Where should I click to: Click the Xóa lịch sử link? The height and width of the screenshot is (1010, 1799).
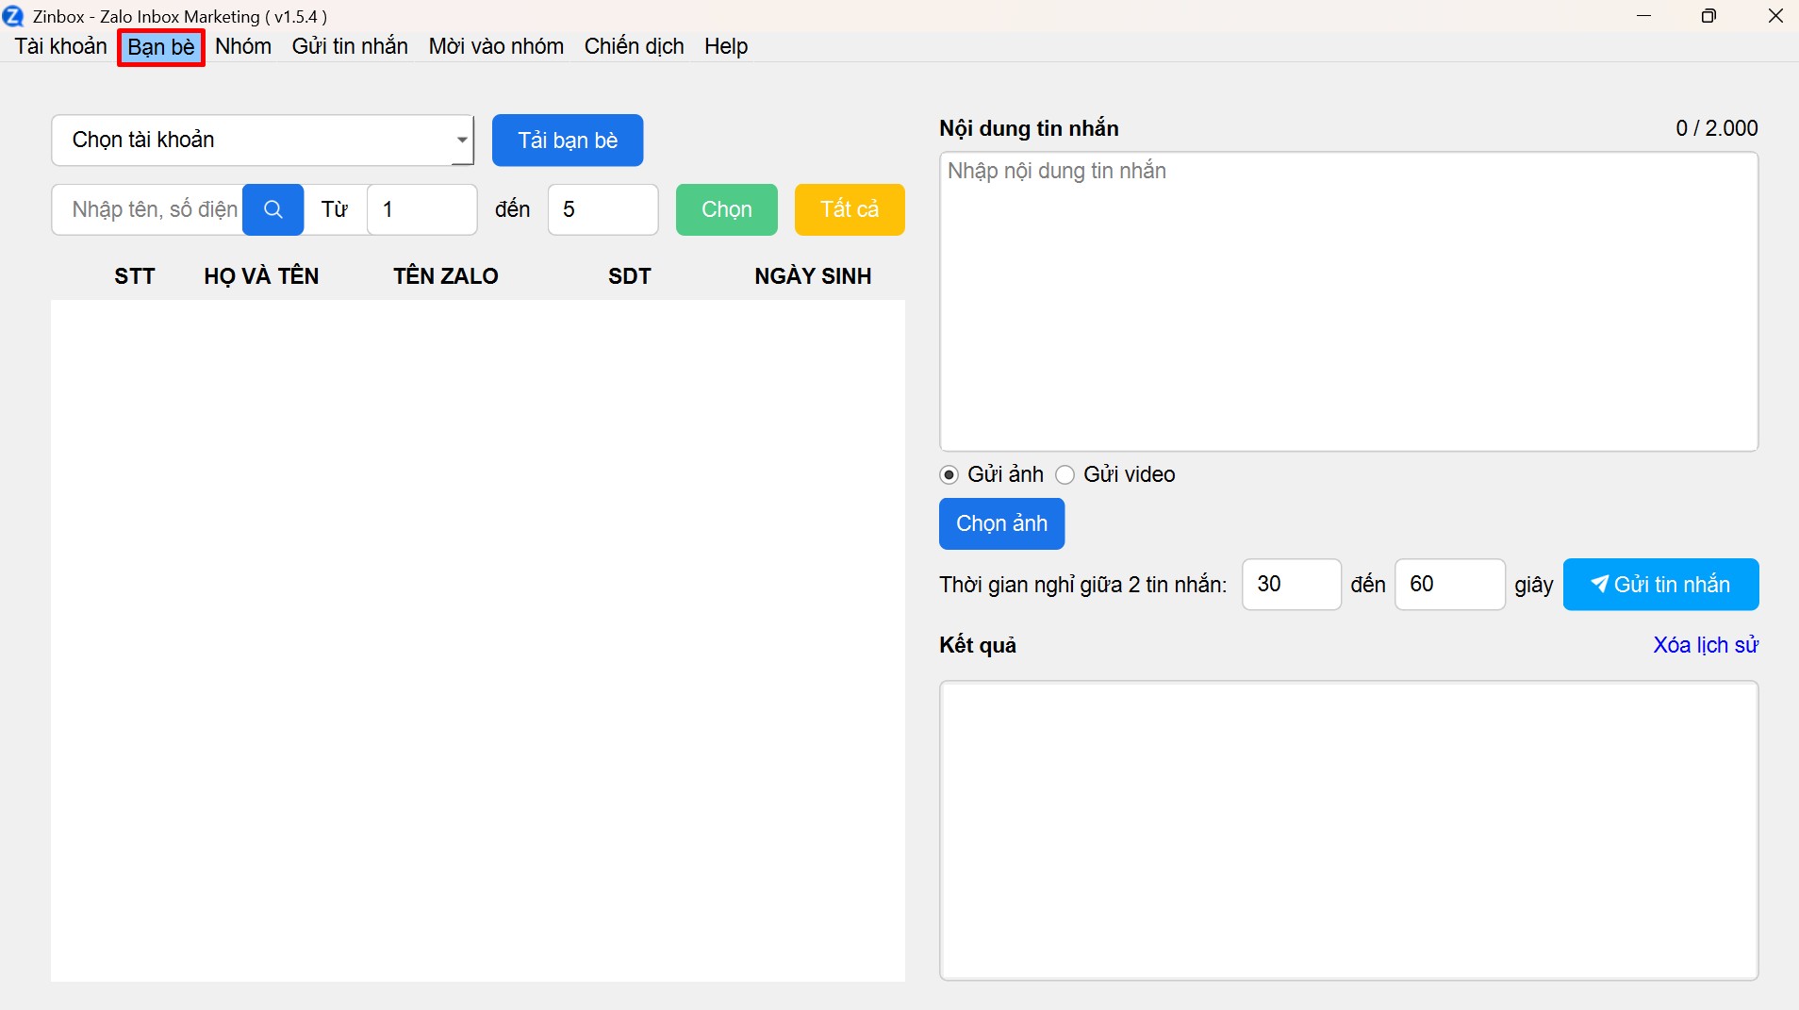pos(1705,645)
